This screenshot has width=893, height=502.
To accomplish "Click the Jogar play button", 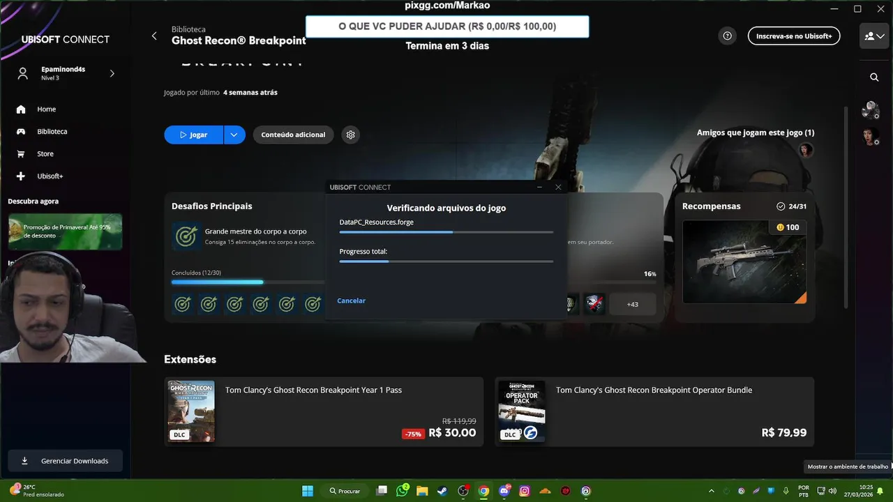I will tap(193, 135).
